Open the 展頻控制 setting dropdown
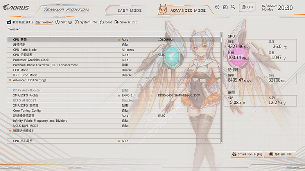 pyautogui.click(x=125, y=45)
